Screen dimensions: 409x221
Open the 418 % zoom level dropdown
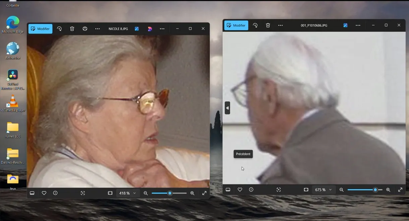point(127,193)
